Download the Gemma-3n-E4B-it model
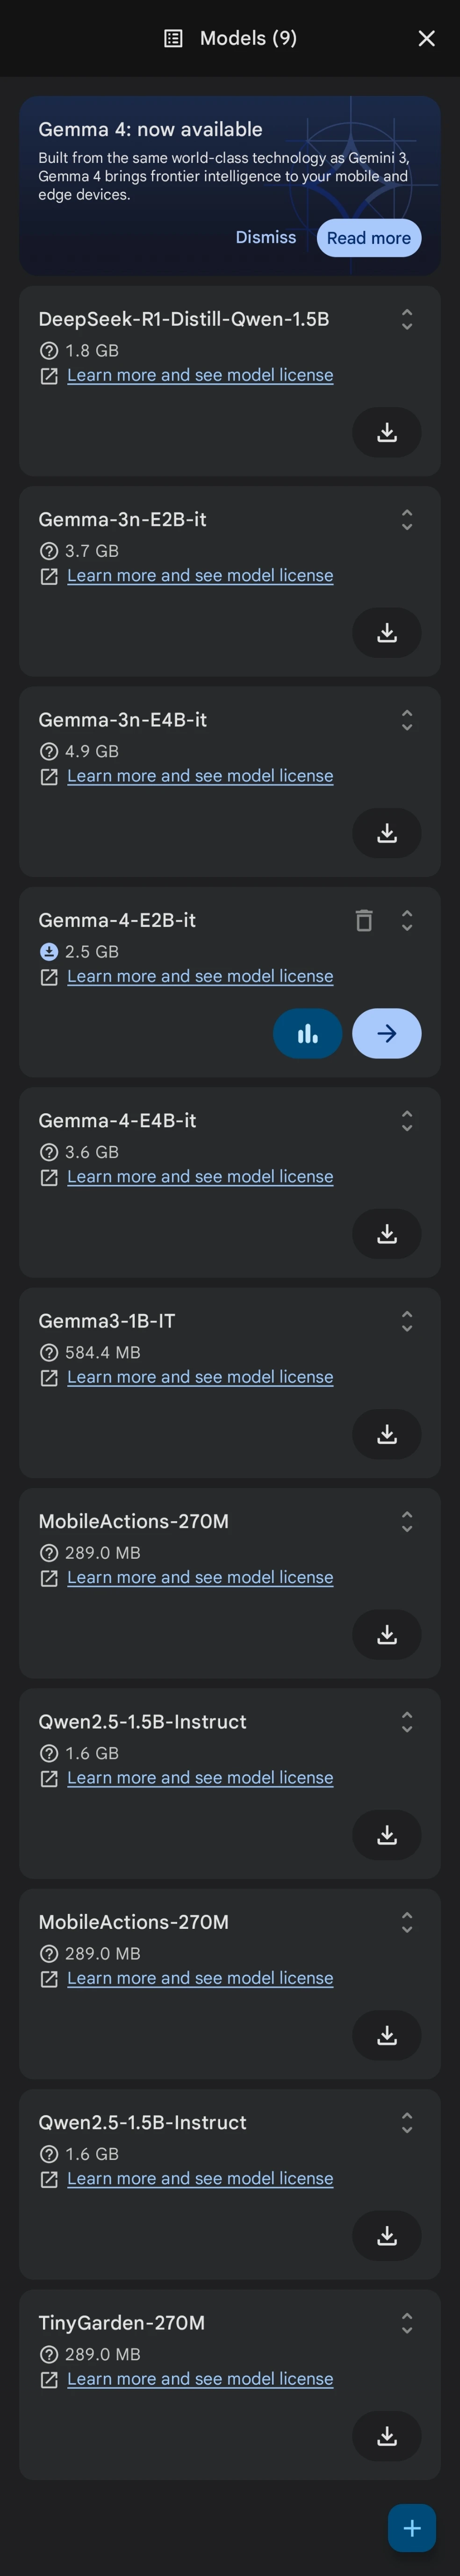Image resolution: width=460 pixels, height=2576 pixels. click(386, 833)
